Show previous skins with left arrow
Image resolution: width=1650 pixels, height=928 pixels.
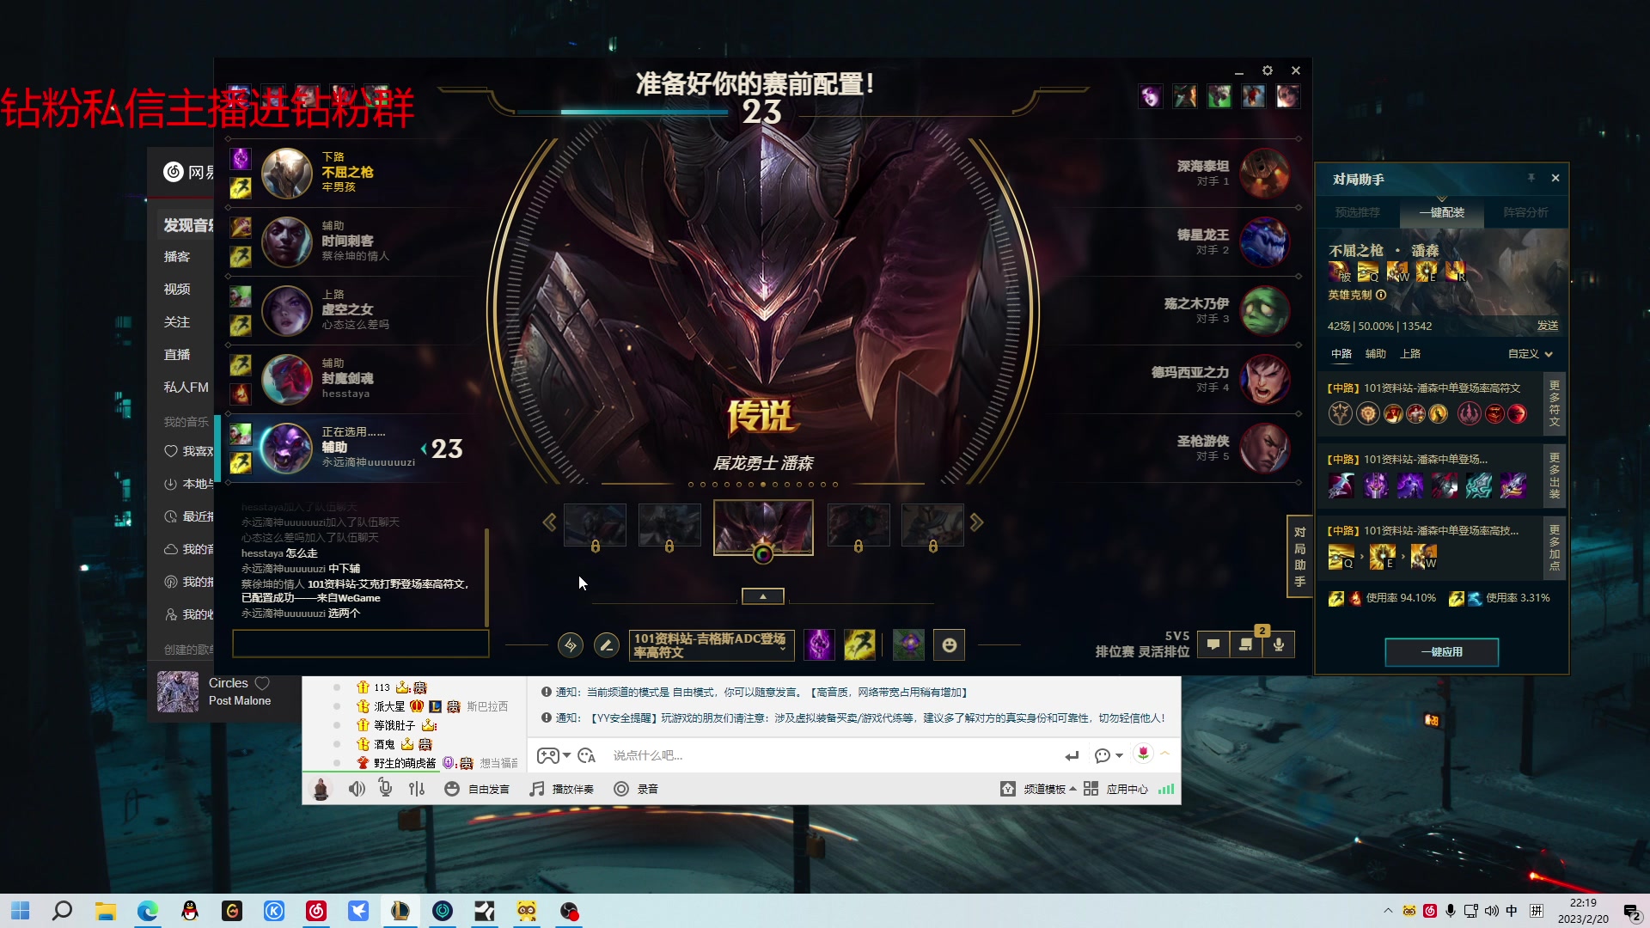[549, 522]
